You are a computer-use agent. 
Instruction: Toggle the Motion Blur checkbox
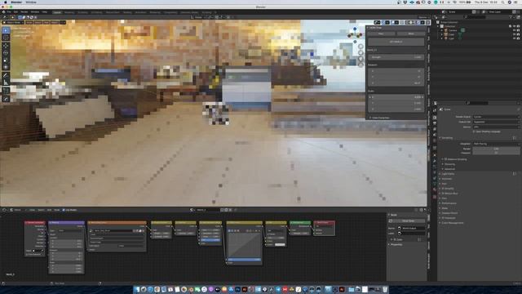coord(443,194)
